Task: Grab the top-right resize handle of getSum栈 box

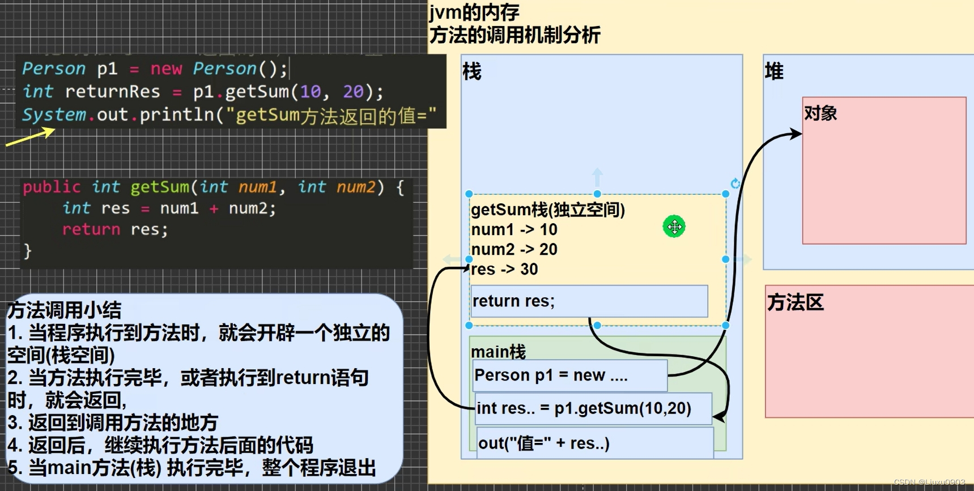Action: tap(725, 194)
